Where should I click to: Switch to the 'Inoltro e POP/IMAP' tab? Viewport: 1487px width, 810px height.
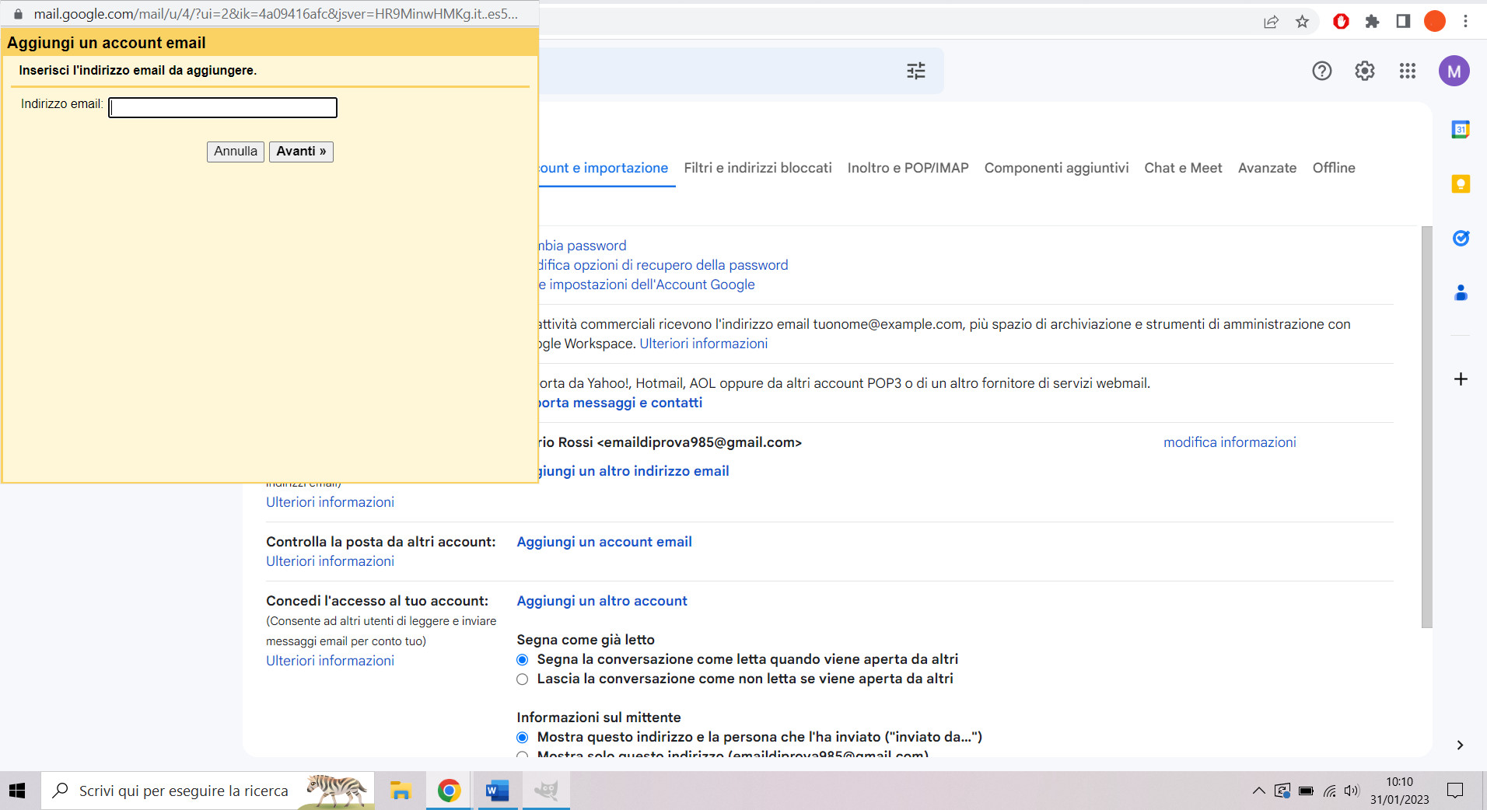(907, 168)
